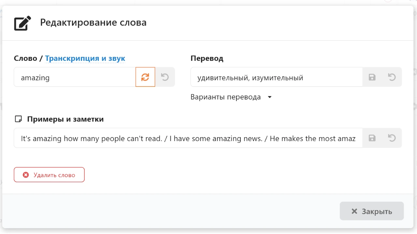Undo changes to the examples and notes field
The image size is (417, 234).
click(392, 138)
